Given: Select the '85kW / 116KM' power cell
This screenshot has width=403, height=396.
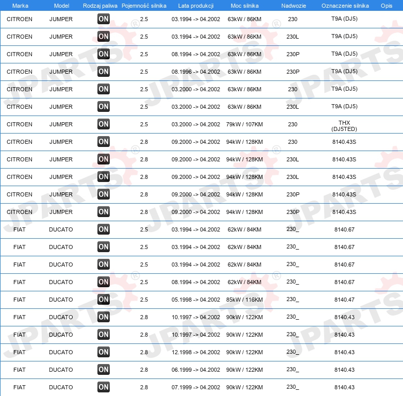Looking at the screenshot, I should [244, 300].
